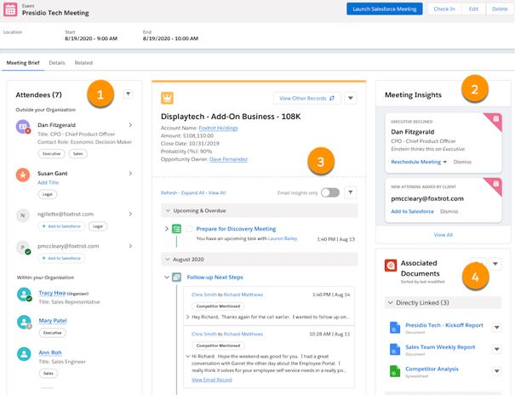Image resolution: width=515 pixels, height=395 pixels.
Task: Switch to the Details tab
Action: 57,63
